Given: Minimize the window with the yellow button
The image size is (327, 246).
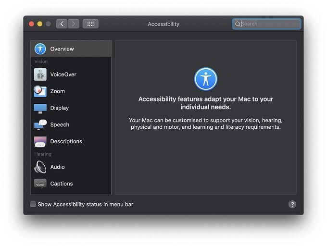Looking at the screenshot, I should (x=40, y=24).
